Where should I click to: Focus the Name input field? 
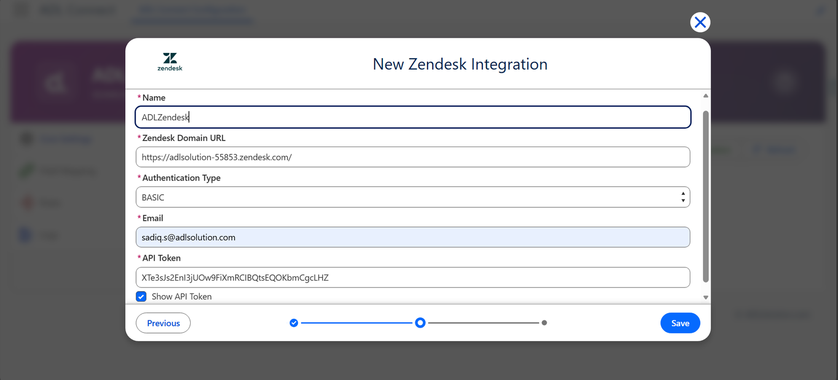[x=413, y=117]
